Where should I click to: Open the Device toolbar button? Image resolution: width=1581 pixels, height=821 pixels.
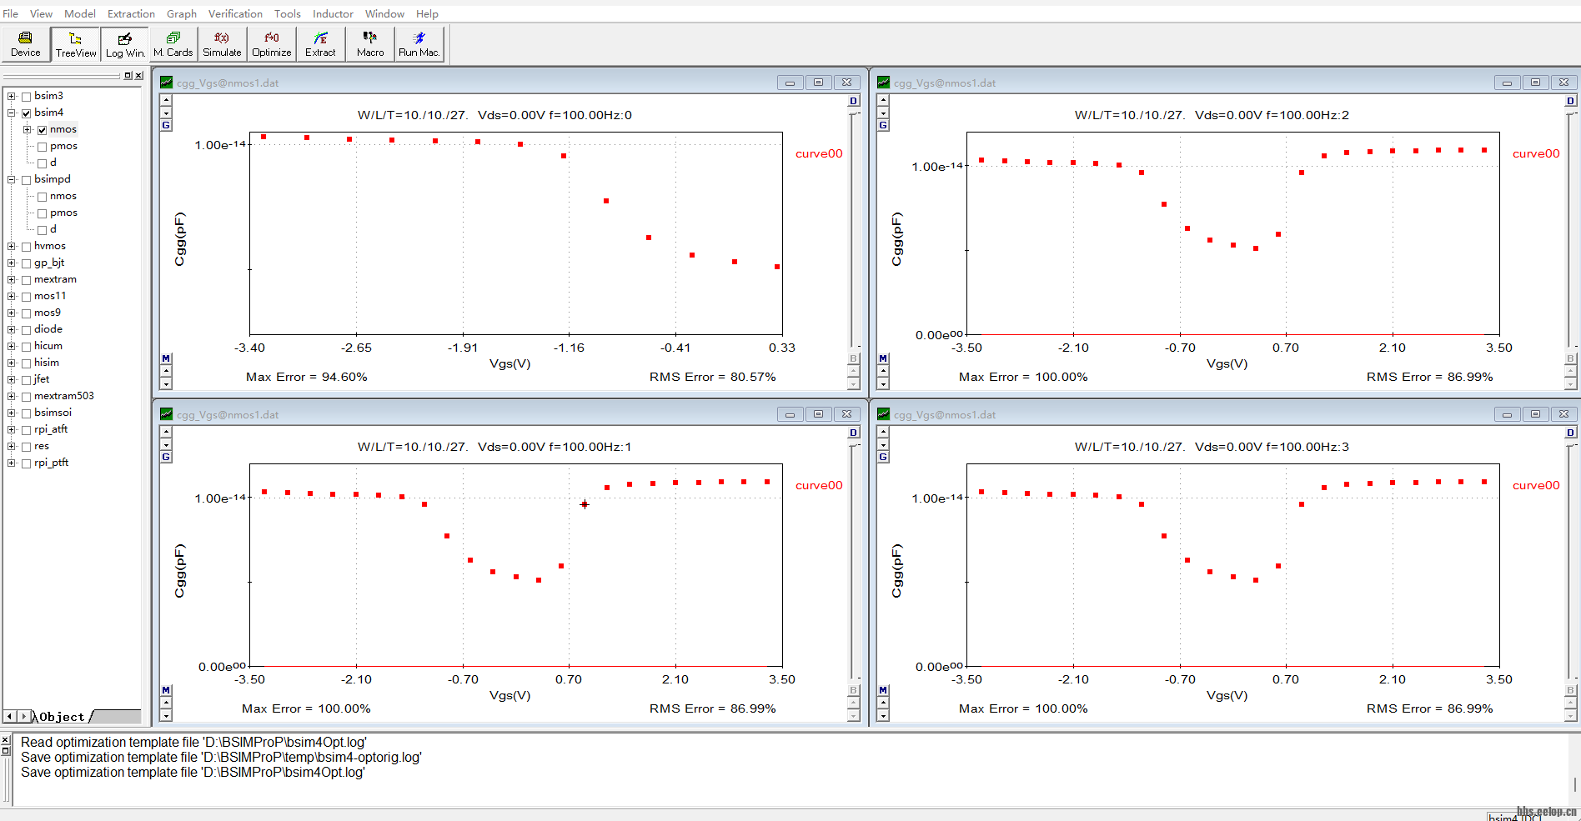26,44
